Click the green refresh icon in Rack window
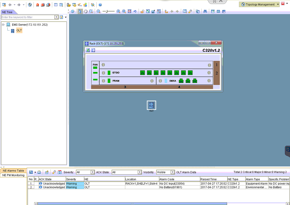The height and width of the screenshot is (205, 290). click(88, 50)
